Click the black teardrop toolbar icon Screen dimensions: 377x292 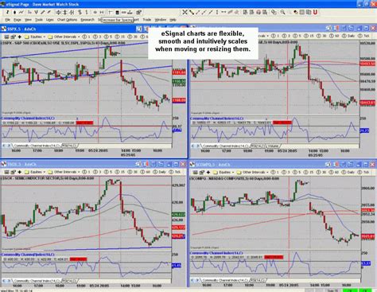point(14,12)
